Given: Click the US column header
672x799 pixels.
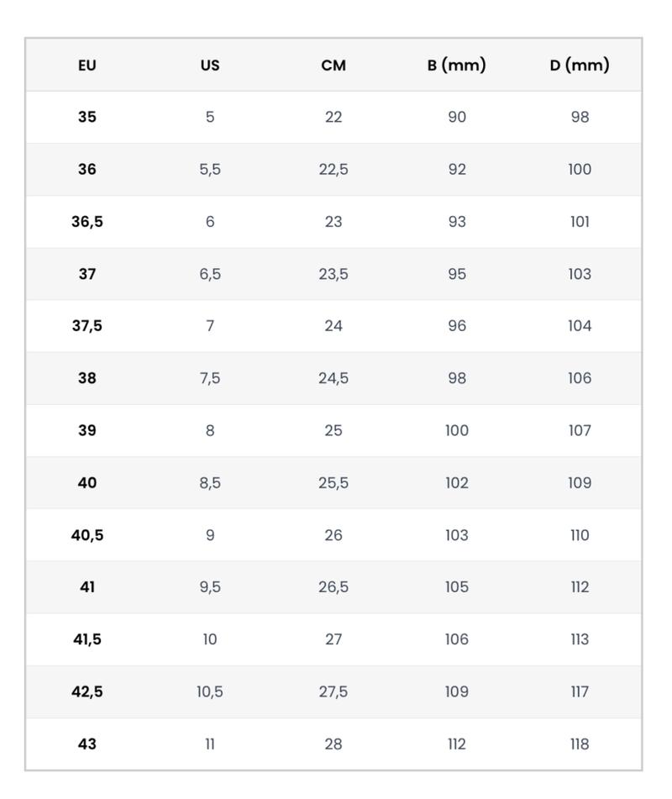Looking at the screenshot, I should (210, 66).
